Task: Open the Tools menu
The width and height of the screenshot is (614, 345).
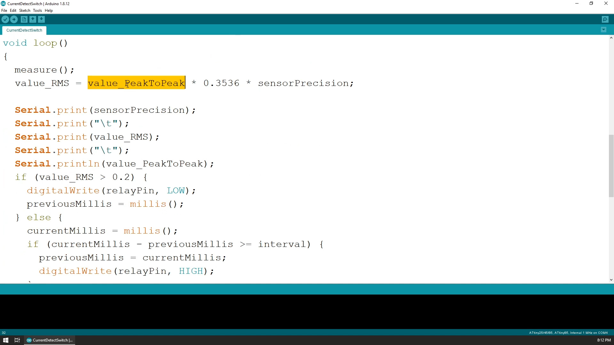Action: pyautogui.click(x=37, y=10)
